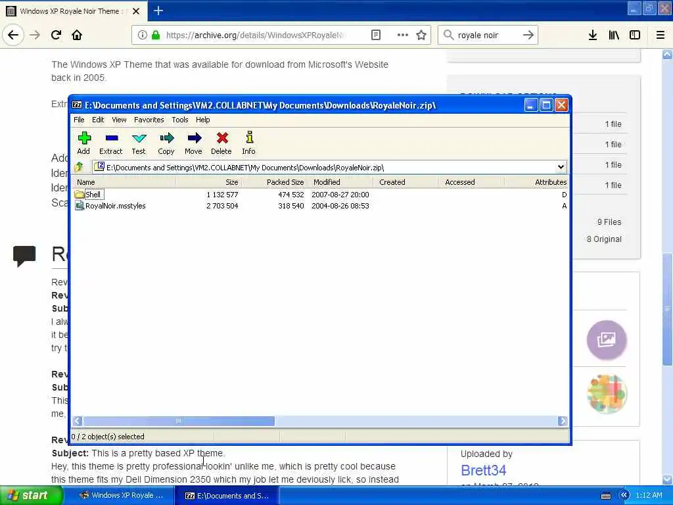Open the Firefox hamburger menu
This screenshot has width=673, height=505.
(x=661, y=36)
